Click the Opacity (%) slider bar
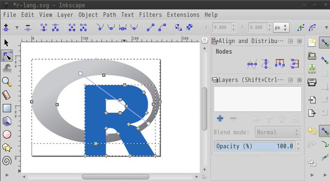This screenshot has height=181, width=330. [254, 146]
